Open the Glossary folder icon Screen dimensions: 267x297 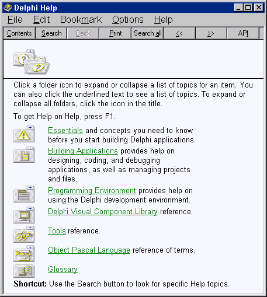pos(24,271)
